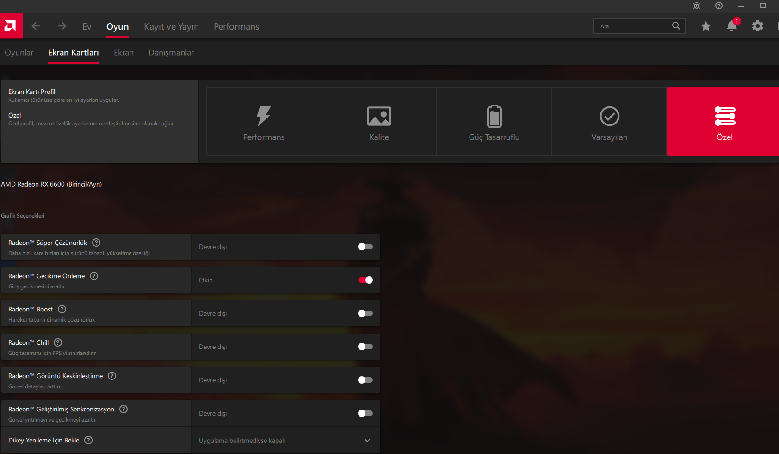Screen dimensions: 779x454
Task: Open the Oyun tab
Action: point(117,26)
